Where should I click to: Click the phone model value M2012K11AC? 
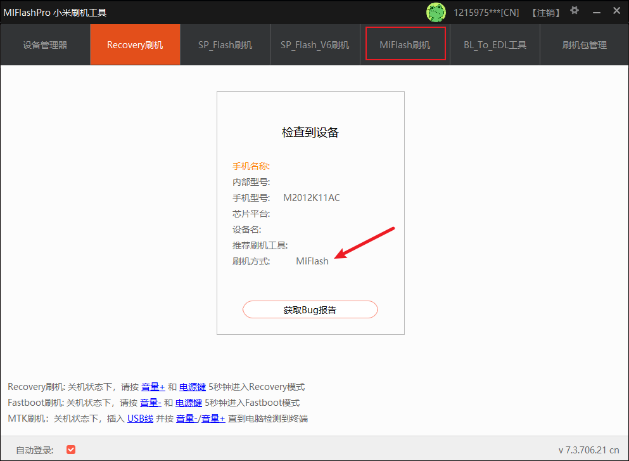[x=312, y=198]
